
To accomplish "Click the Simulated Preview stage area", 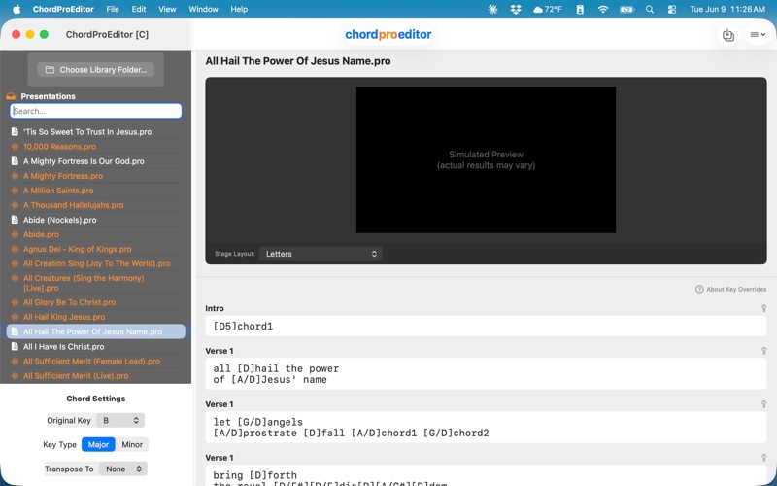I will click(486, 159).
